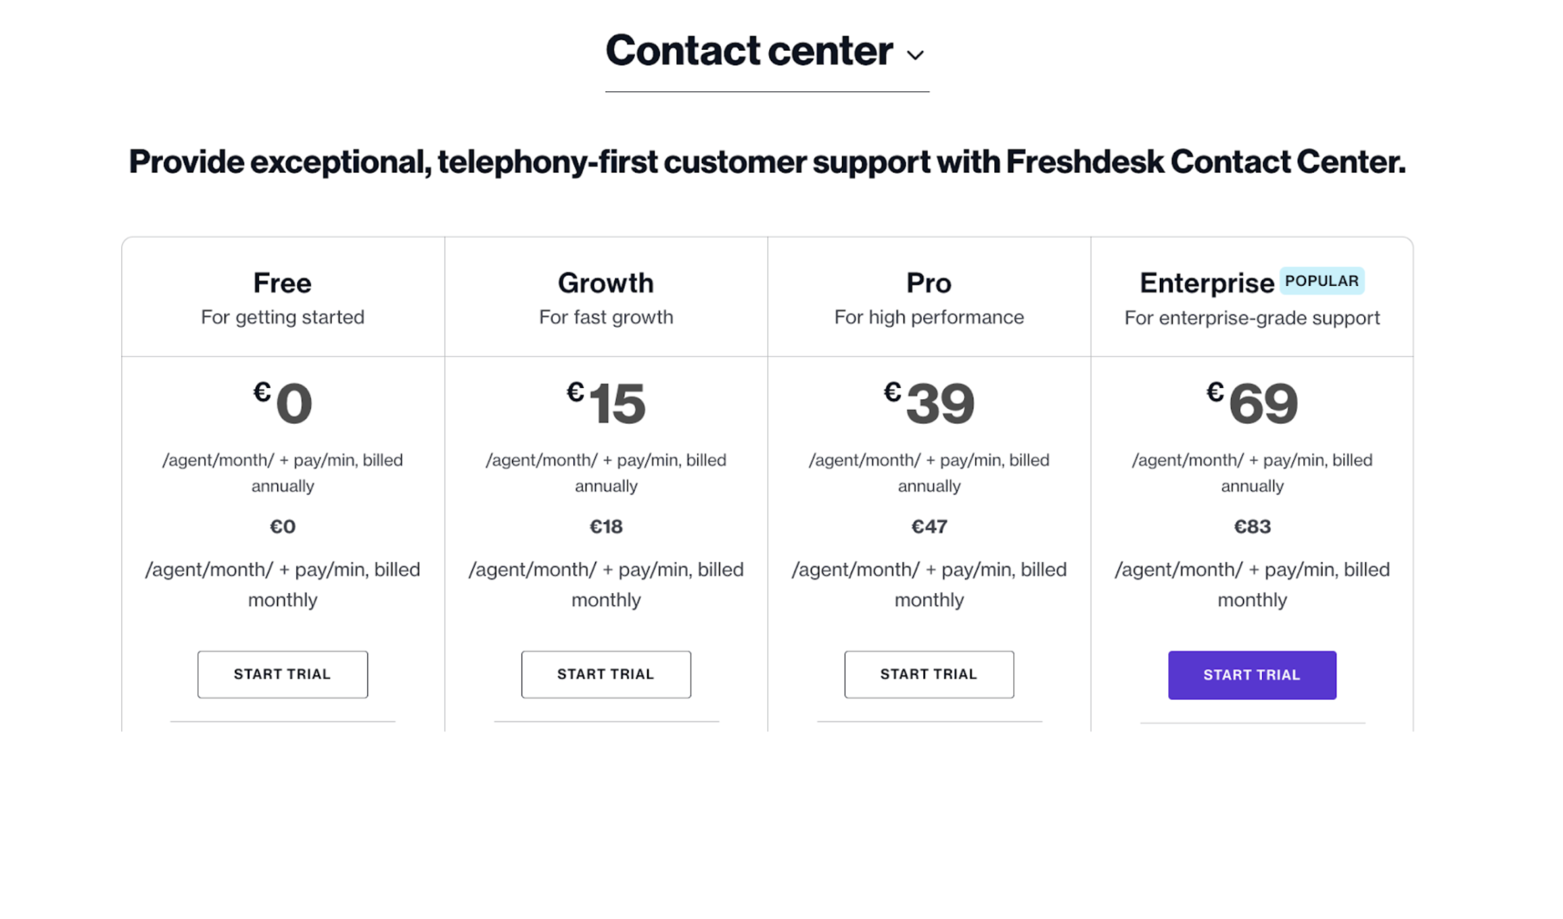The width and height of the screenshot is (1563, 919).
Task: Select the Pro plan heading
Action: click(x=928, y=283)
